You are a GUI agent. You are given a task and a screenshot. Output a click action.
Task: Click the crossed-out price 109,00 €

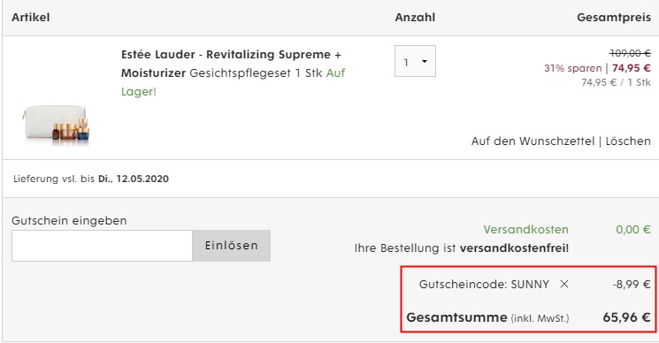tap(630, 53)
